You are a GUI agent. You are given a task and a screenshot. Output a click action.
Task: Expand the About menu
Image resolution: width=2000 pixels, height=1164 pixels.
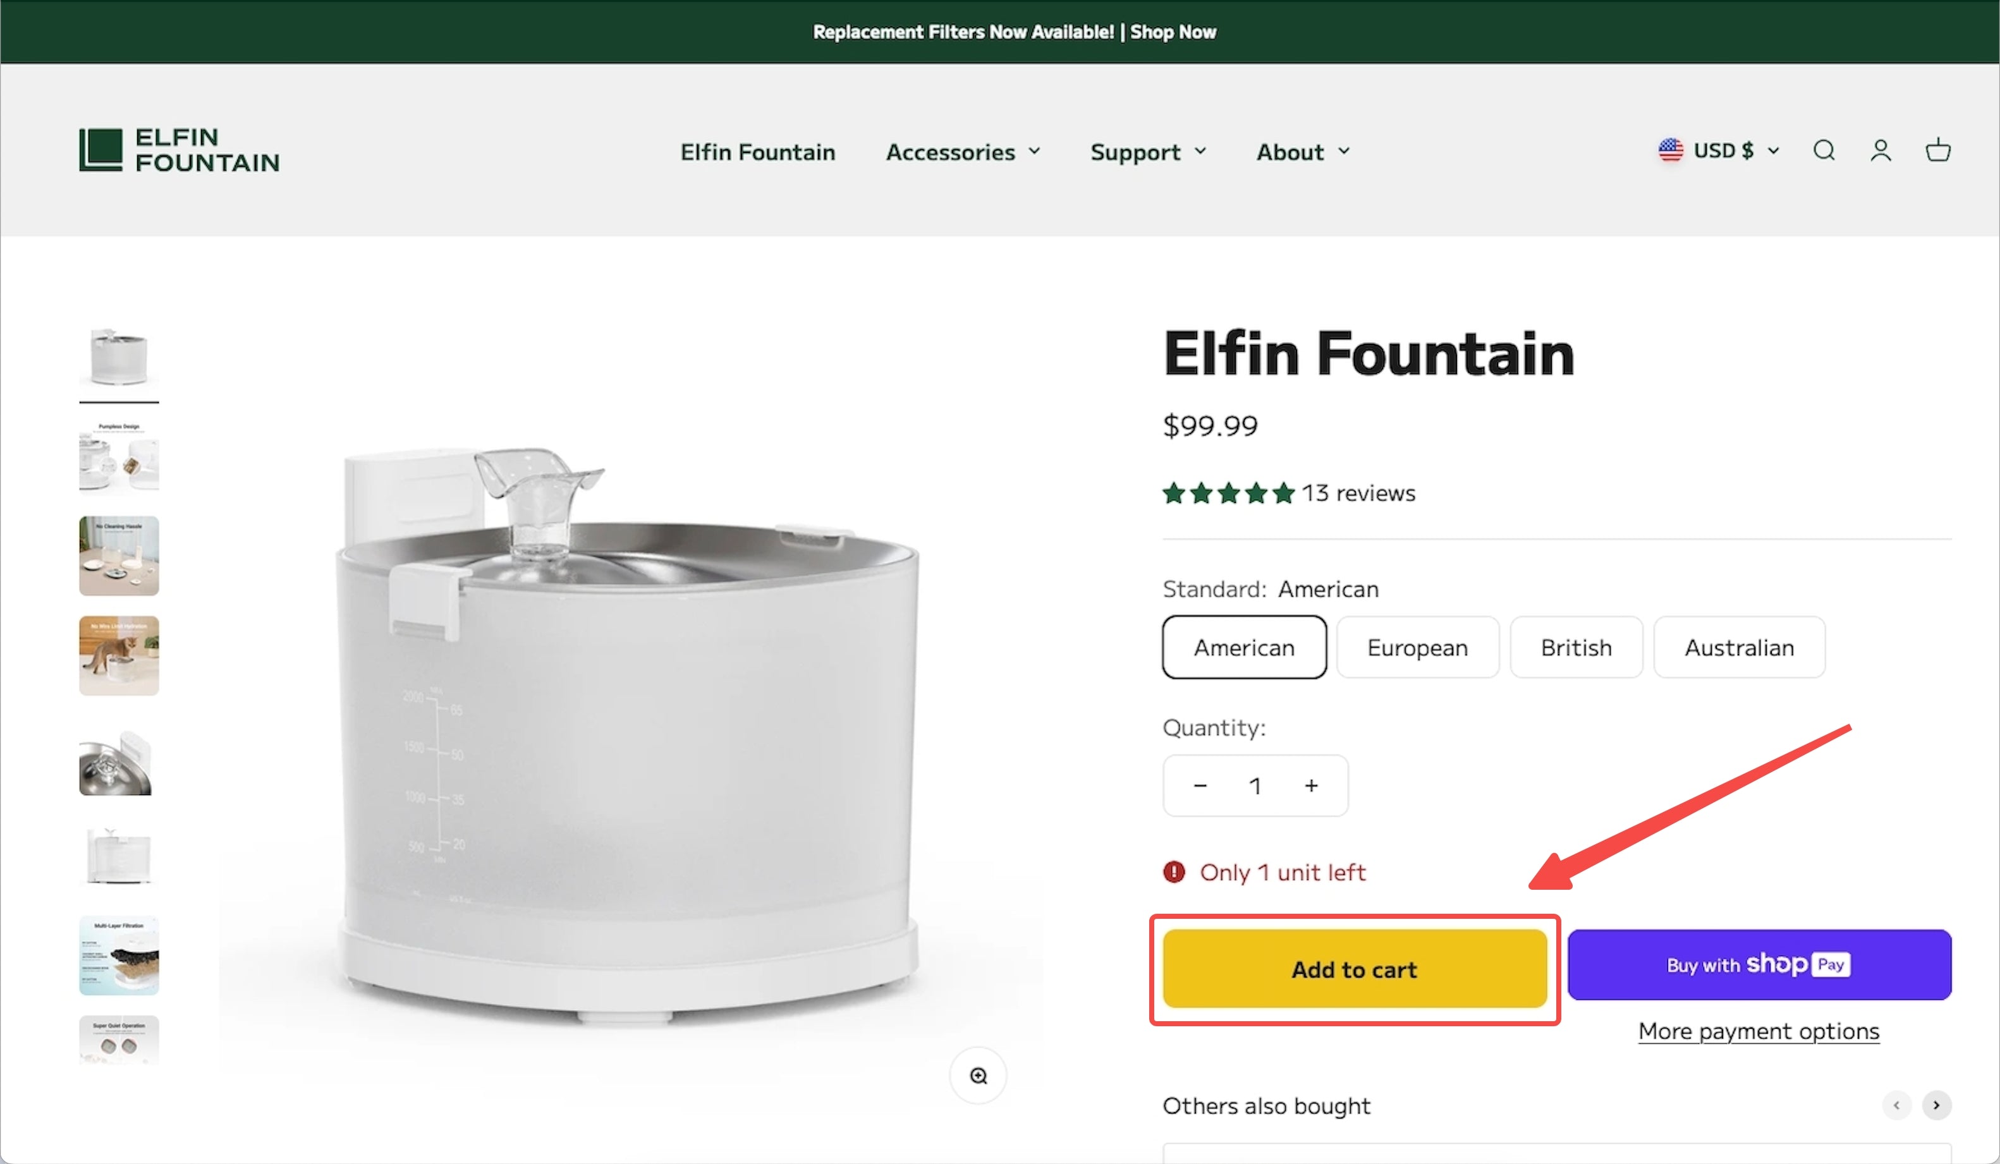[1302, 152]
